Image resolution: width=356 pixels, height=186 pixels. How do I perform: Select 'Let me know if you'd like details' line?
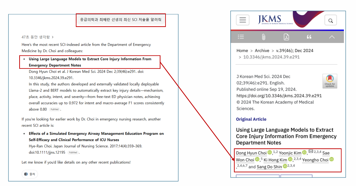(76, 162)
